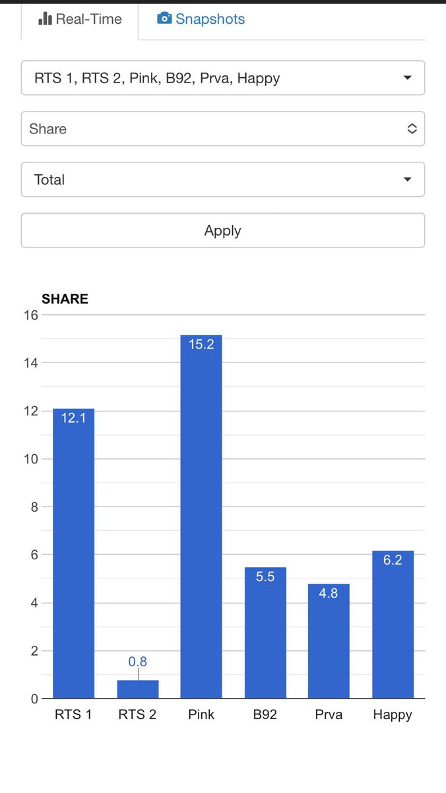Click the bar chart icon on Real-Time tab
The image size is (446, 793).
[x=45, y=19]
